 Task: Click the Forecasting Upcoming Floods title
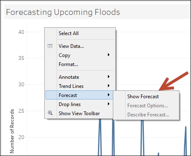63,12
